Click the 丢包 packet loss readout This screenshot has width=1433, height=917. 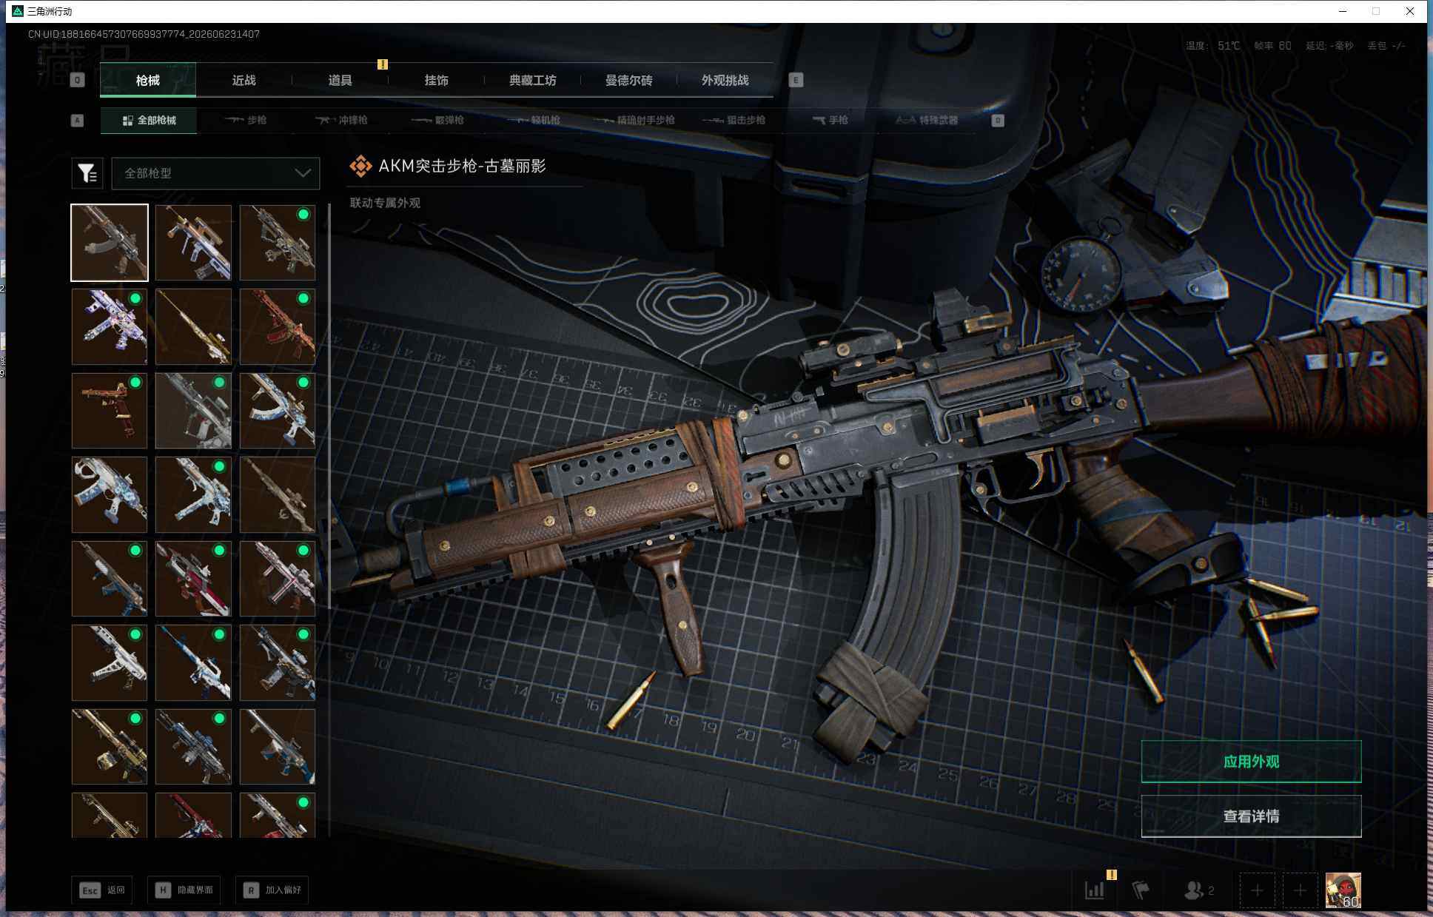point(1386,46)
